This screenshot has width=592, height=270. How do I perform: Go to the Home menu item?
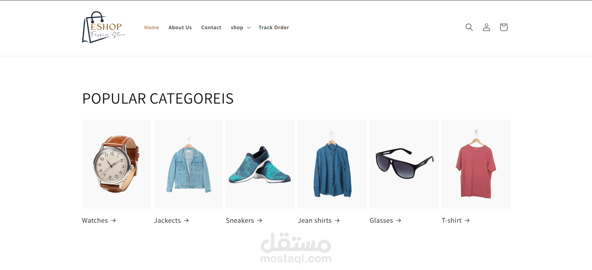152,28
